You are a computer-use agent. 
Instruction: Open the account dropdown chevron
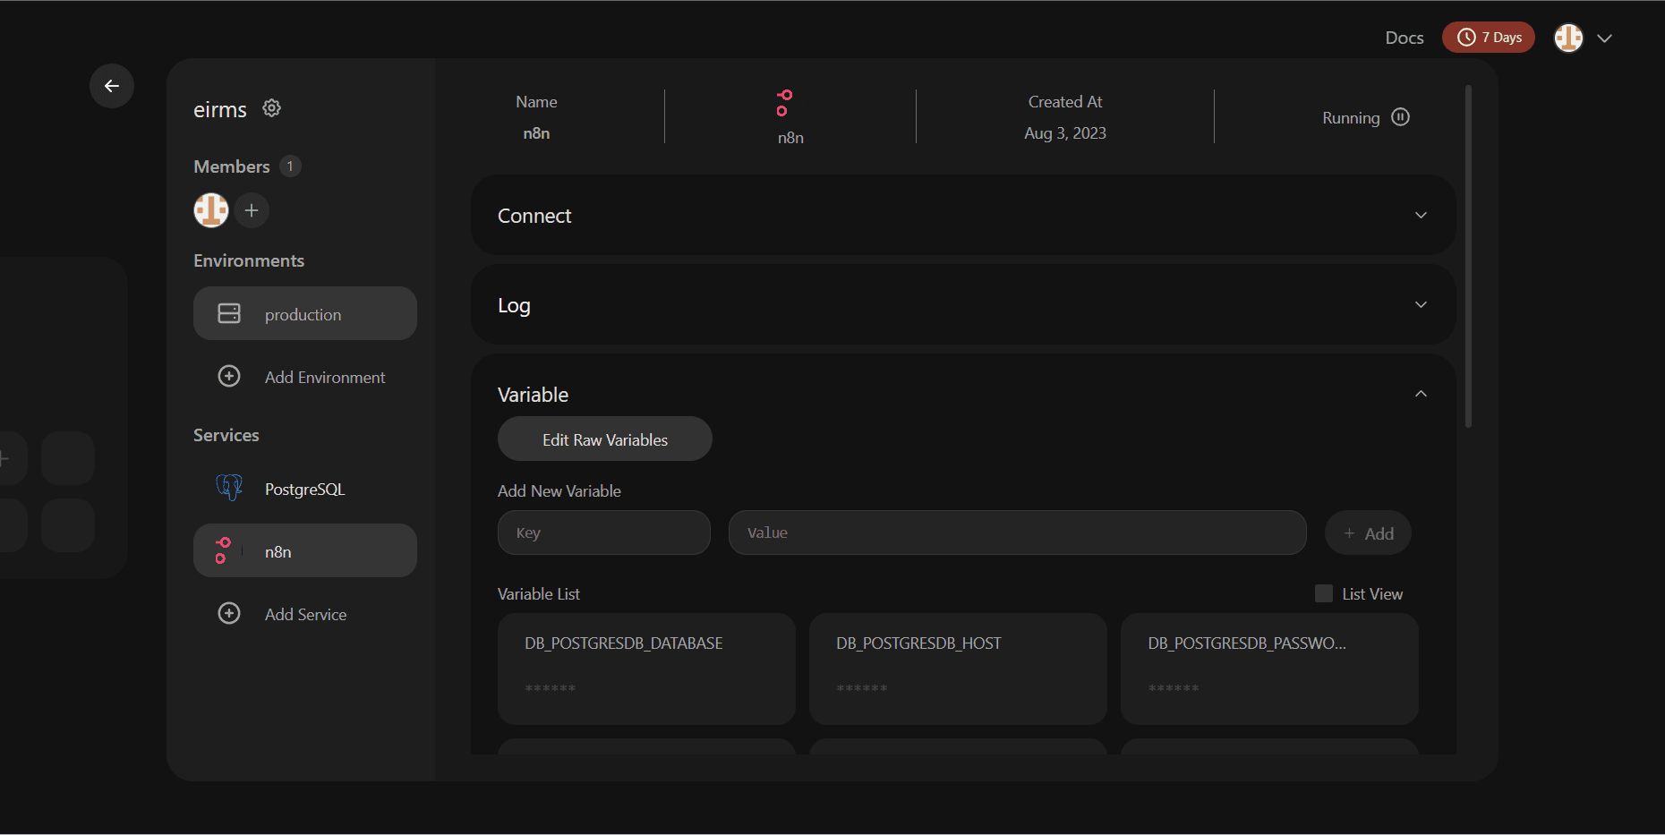click(1604, 38)
